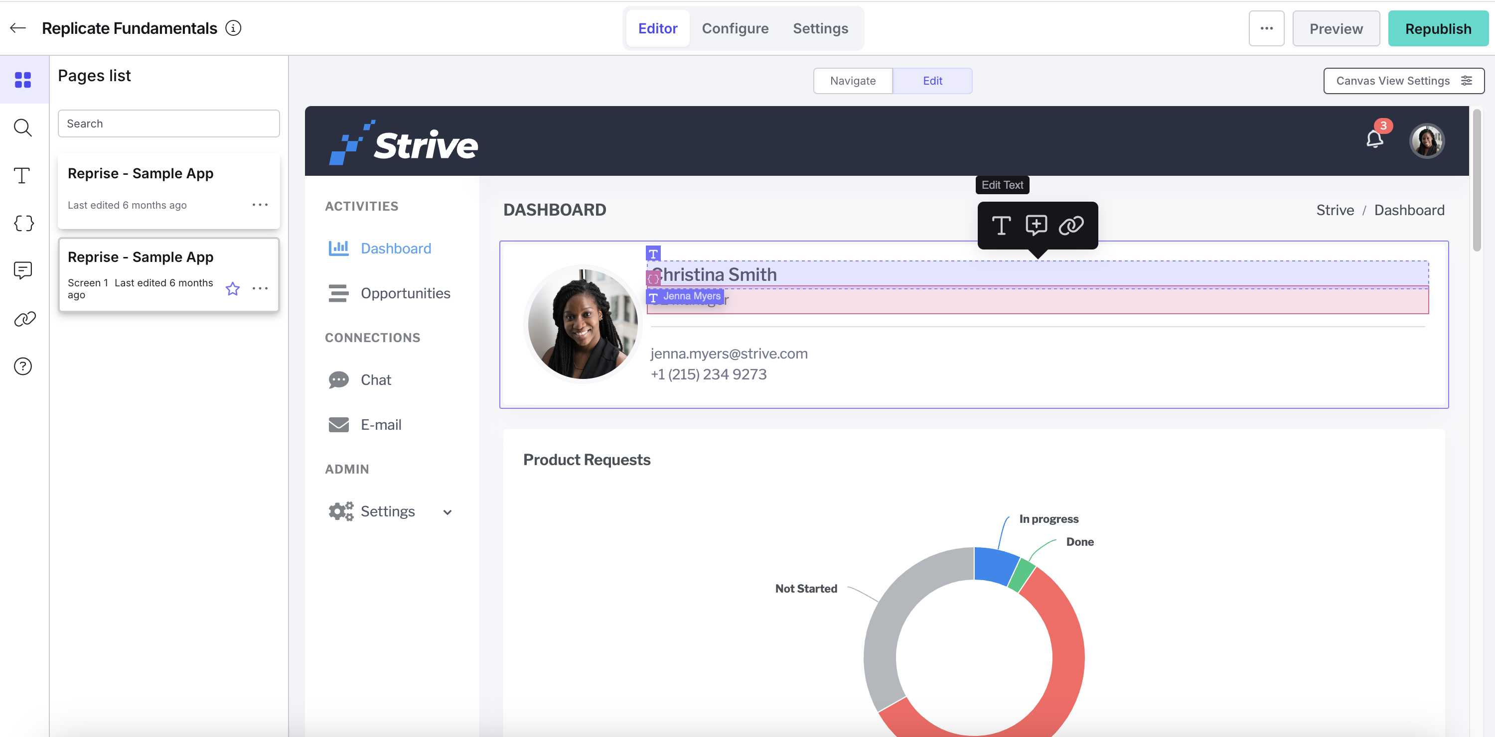Click the add comment icon in popup toolbar
This screenshot has width=1495, height=737.
[x=1036, y=225]
